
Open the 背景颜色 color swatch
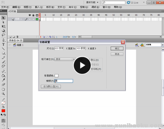tap(56, 76)
